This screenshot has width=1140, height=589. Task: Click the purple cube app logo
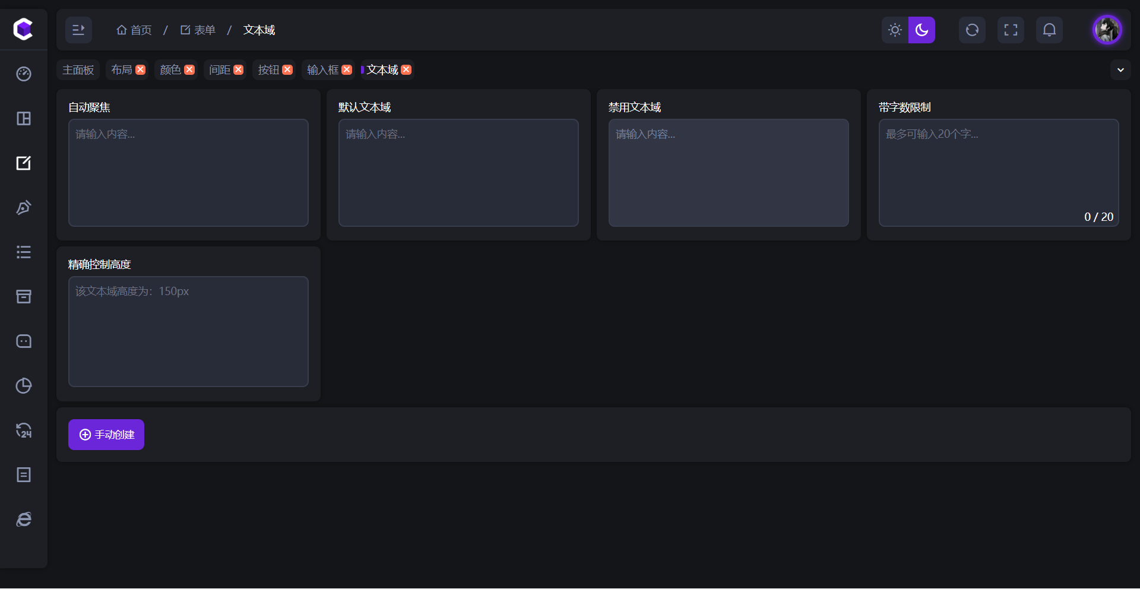pos(23,29)
